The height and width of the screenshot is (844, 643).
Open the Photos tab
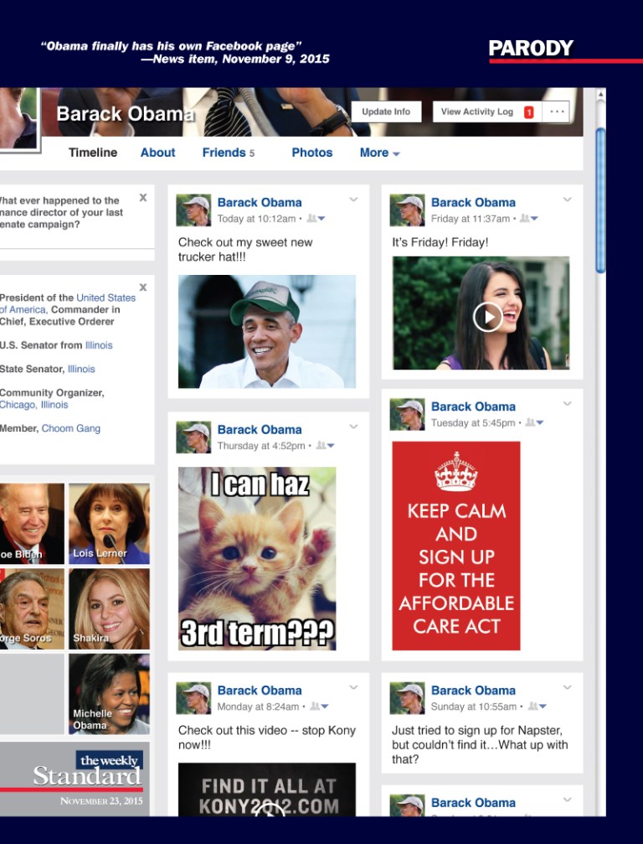[x=311, y=153]
